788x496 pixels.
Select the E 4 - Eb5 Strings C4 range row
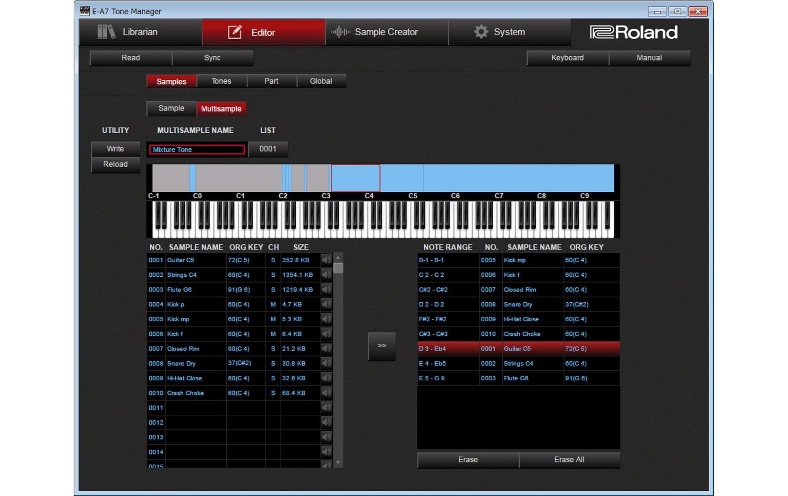pos(518,363)
